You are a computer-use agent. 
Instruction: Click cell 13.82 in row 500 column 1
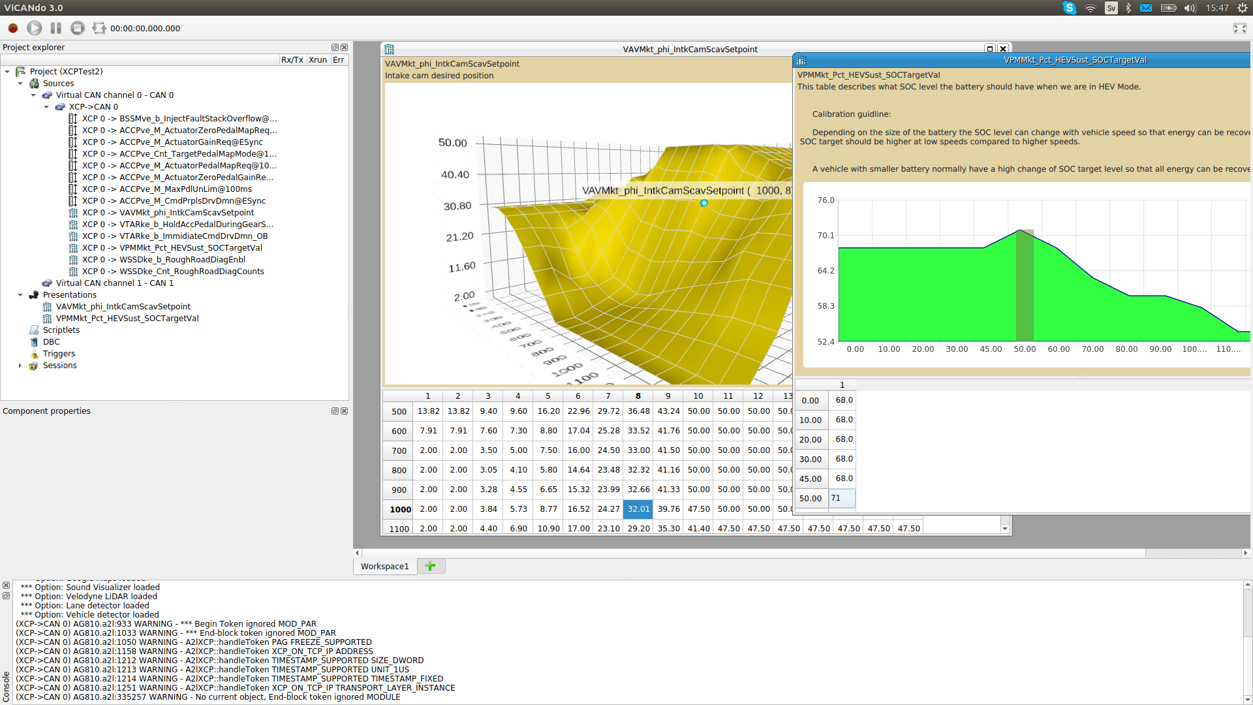tap(428, 411)
